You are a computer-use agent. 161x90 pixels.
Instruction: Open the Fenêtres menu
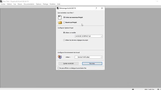pos(53,4)
